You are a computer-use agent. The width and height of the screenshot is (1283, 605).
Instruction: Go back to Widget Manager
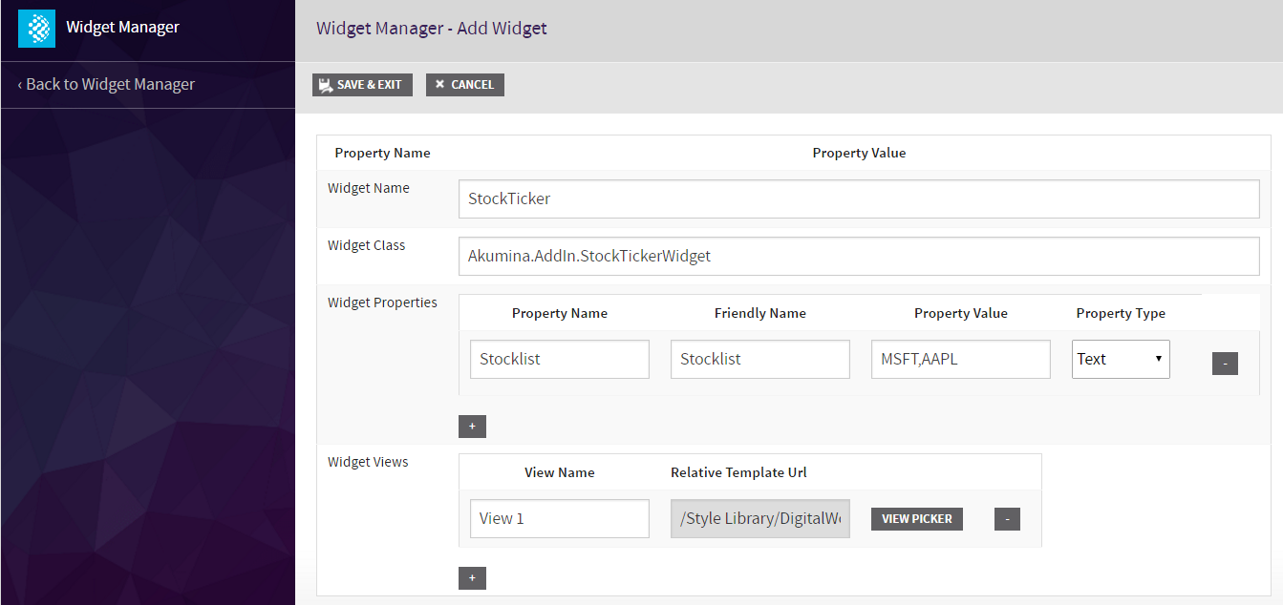pos(106,84)
